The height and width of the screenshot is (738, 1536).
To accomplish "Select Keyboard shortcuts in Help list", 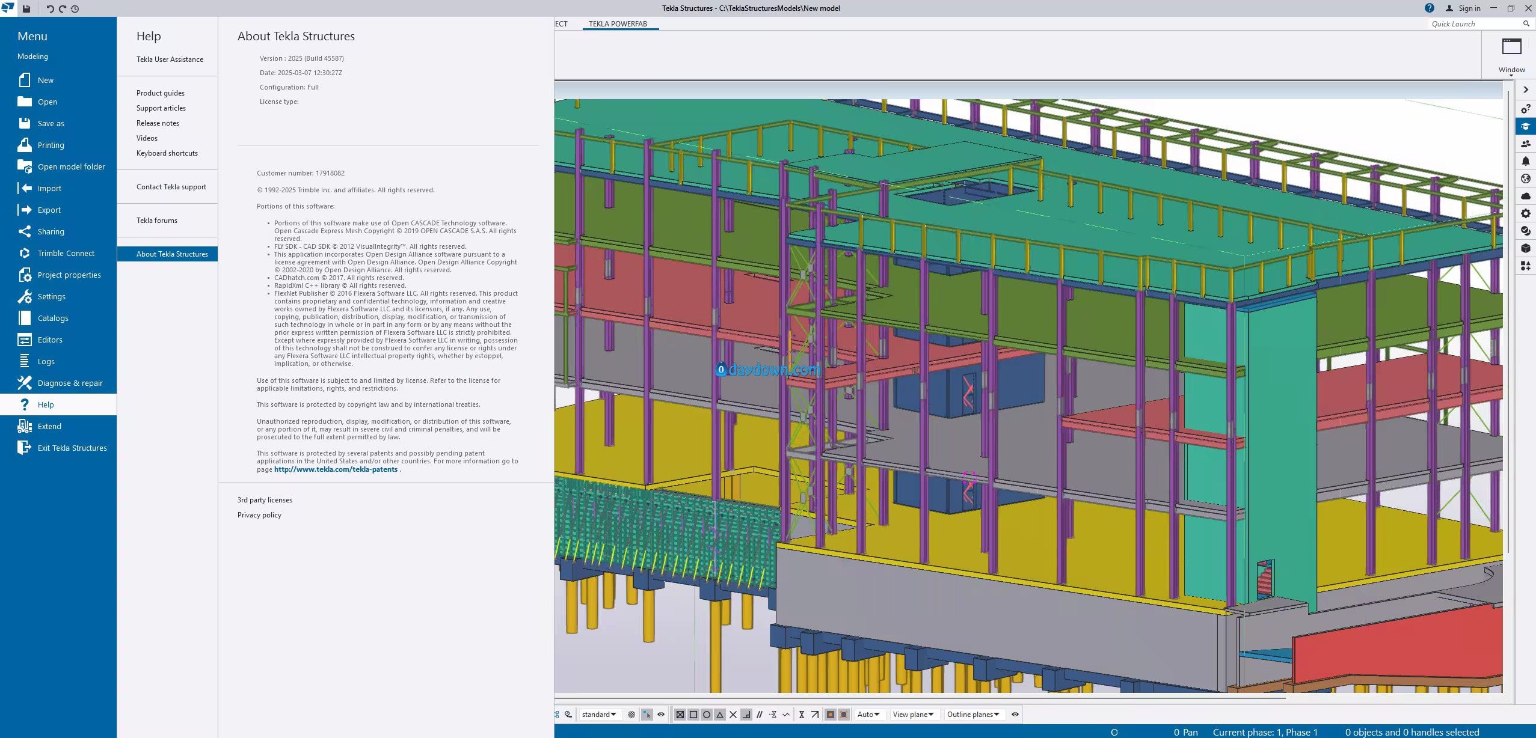I will (167, 153).
